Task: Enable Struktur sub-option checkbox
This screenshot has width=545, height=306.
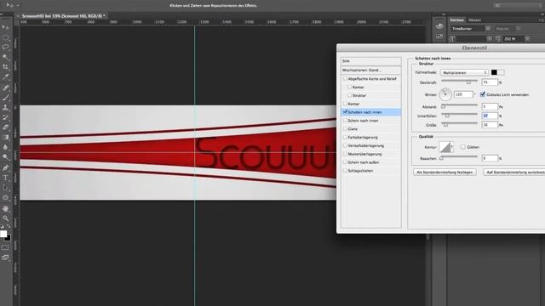Action: point(350,95)
